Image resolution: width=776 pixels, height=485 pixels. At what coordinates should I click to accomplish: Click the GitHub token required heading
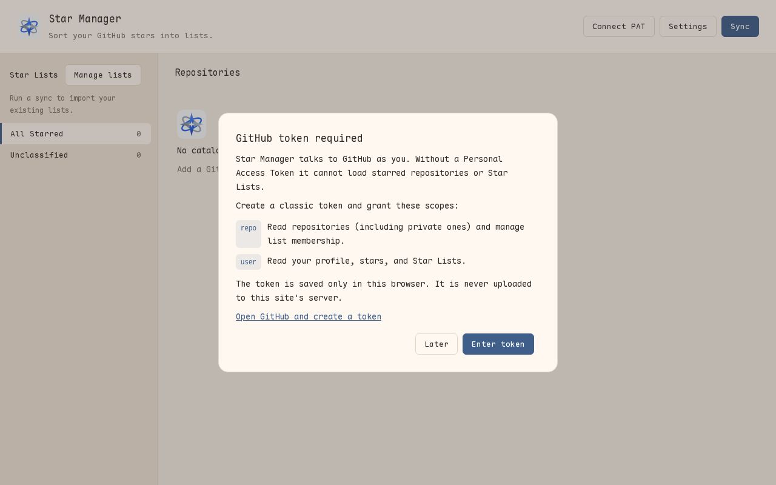pyautogui.click(x=299, y=138)
